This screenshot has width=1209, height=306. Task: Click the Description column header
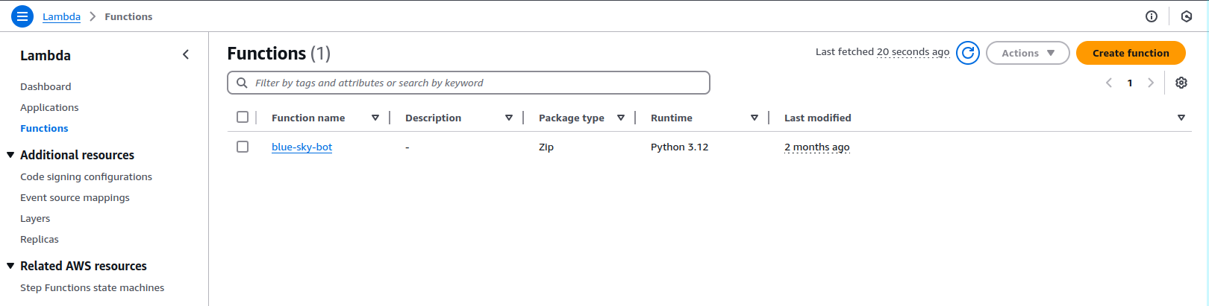point(433,118)
